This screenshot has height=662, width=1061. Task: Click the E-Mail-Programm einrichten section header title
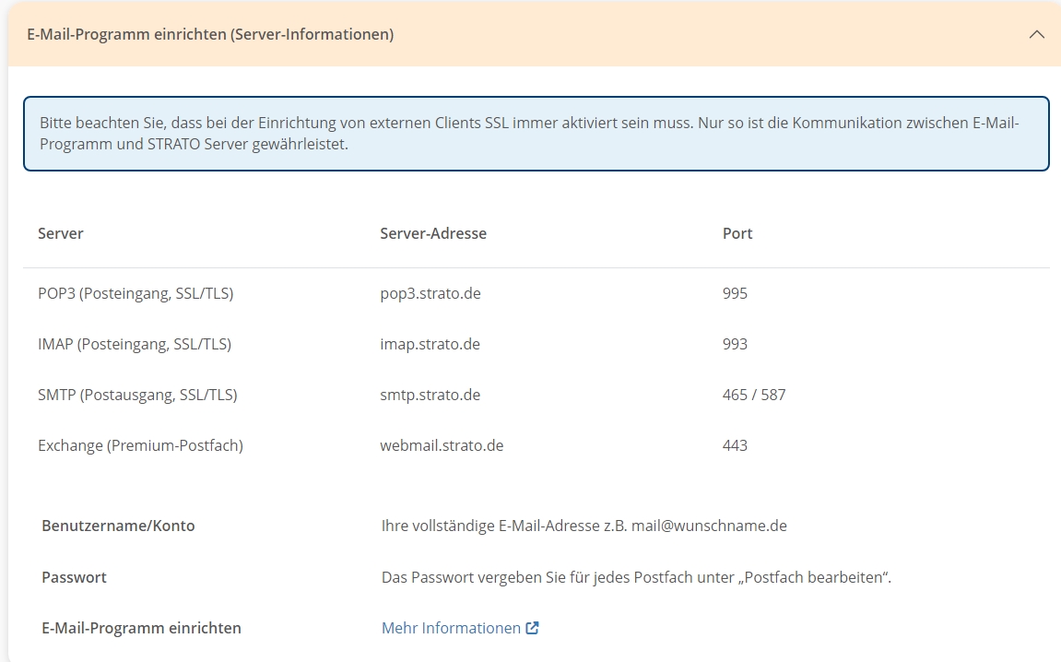210,34
